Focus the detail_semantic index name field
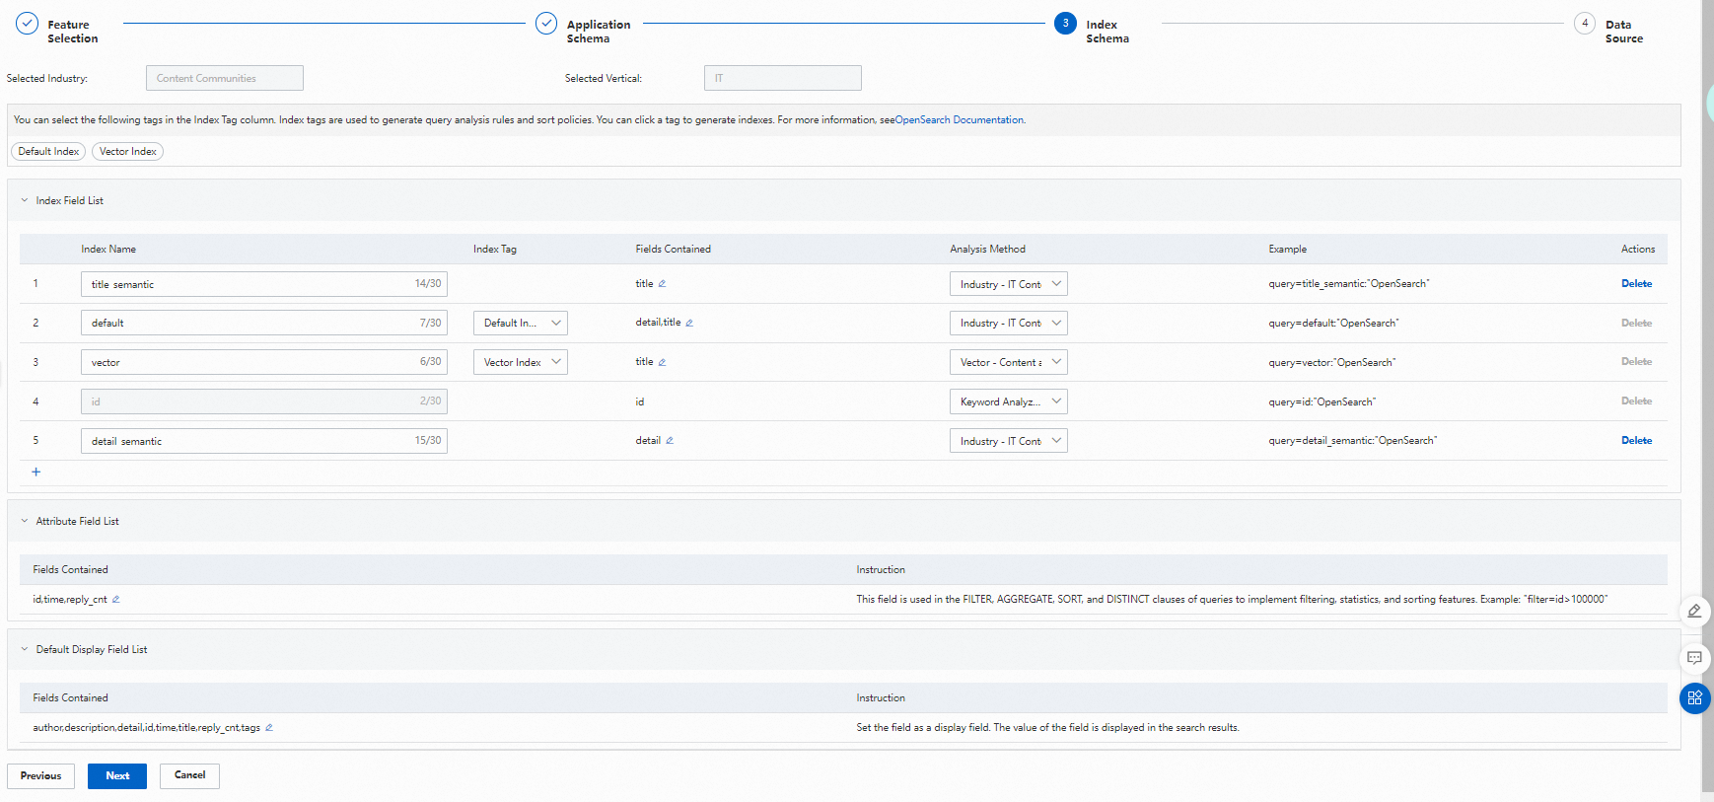 264,441
